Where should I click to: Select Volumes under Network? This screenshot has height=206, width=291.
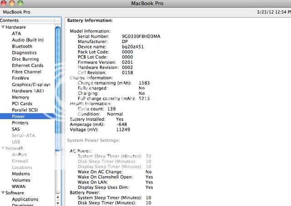tap(21, 180)
